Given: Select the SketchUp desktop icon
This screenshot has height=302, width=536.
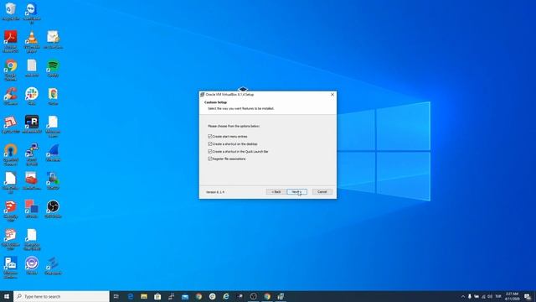Looking at the screenshot, I should pos(11,211).
